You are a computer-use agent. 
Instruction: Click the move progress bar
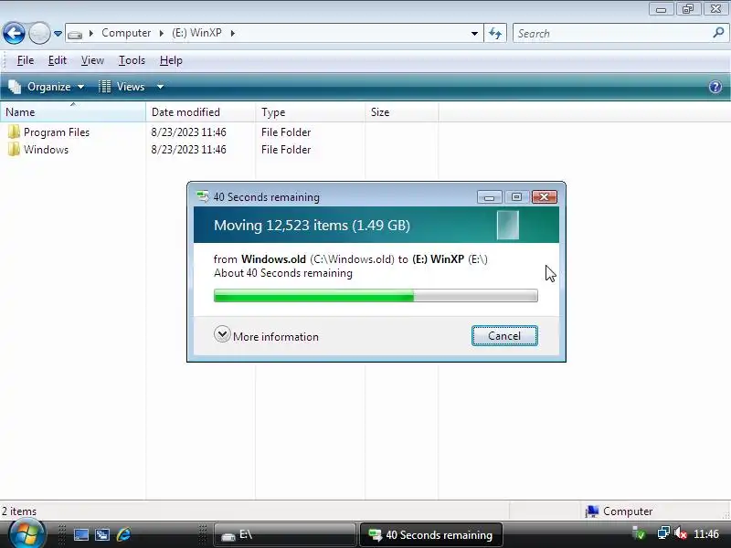click(376, 295)
